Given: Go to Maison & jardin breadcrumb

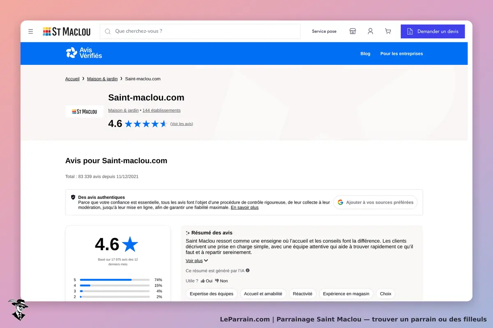Looking at the screenshot, I should tap(102, 79).
